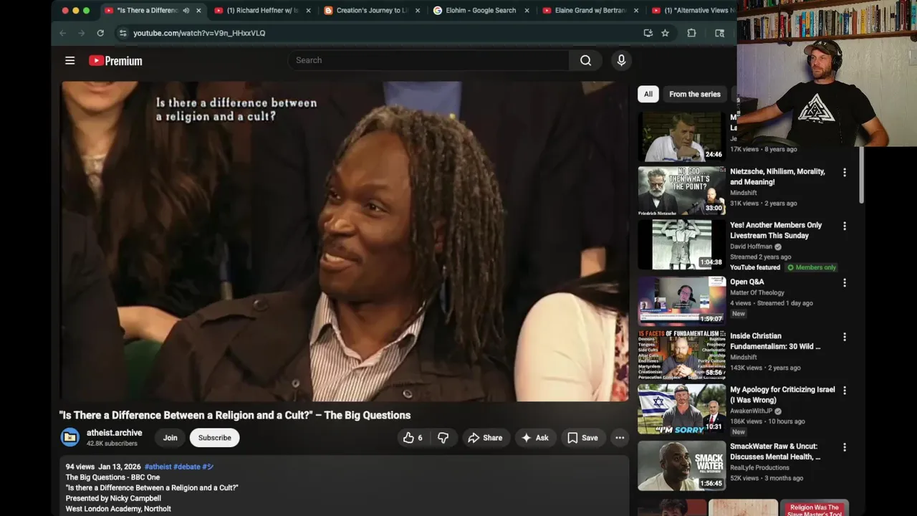This screenshot has width=917, height=516.
Task: Start voice search with microphone icon
Action: (621, 60)
